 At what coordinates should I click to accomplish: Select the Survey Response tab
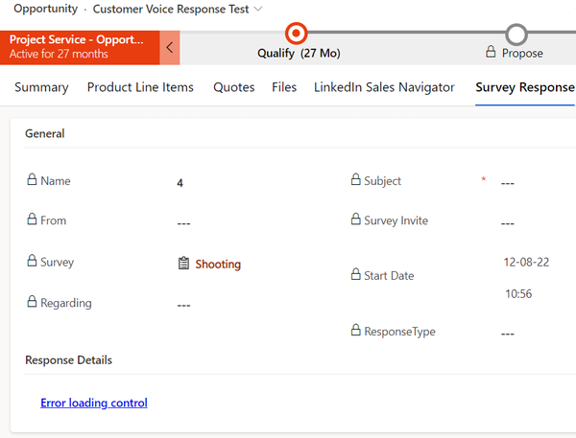click(x=525, y=87)
